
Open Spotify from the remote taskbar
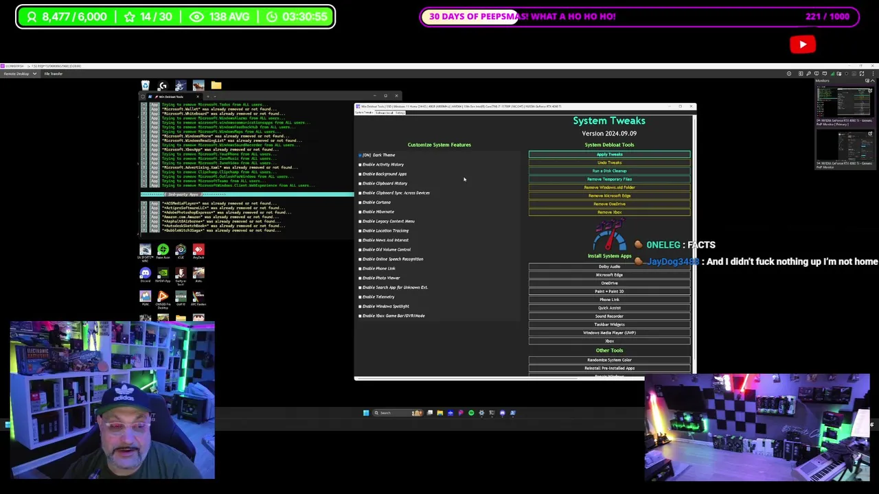pyautogui.click(x=471, y=413)
